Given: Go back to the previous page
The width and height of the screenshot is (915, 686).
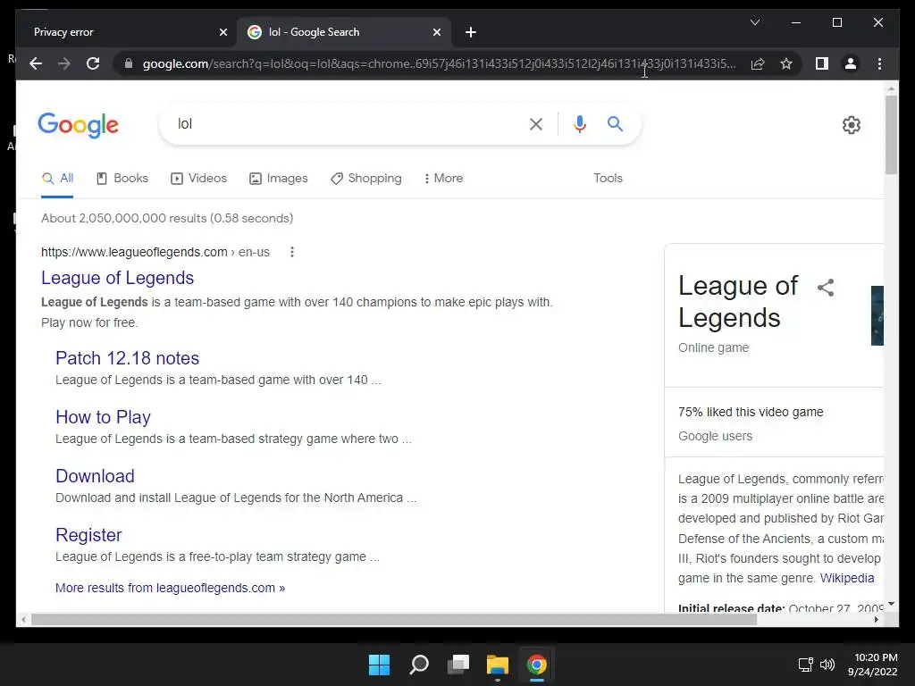Looking at the screenshot, I should click(36, 63).
